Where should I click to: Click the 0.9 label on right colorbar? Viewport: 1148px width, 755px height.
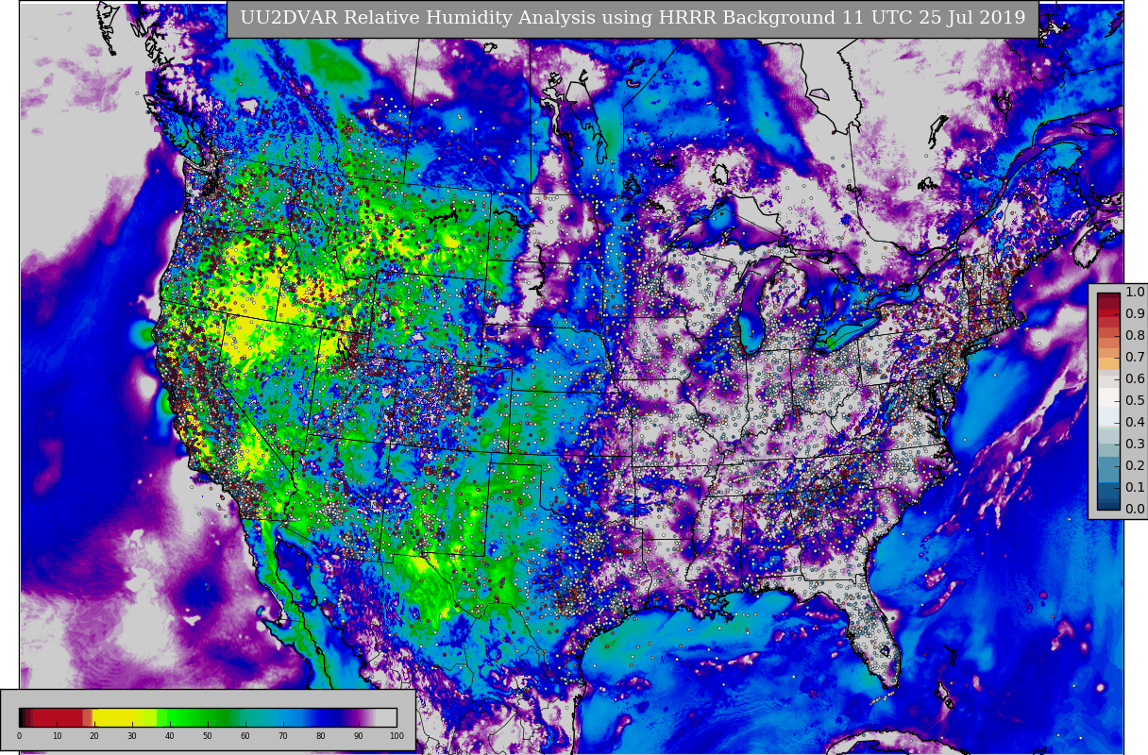coord(1135,313)
